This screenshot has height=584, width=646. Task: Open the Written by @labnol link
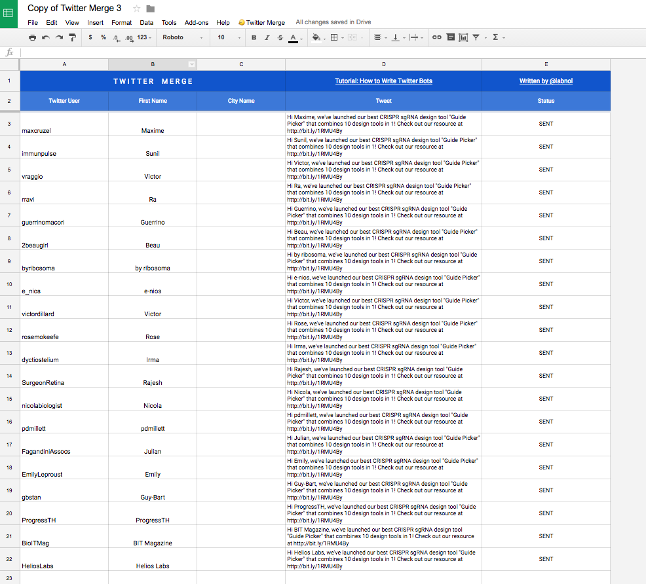546,81
